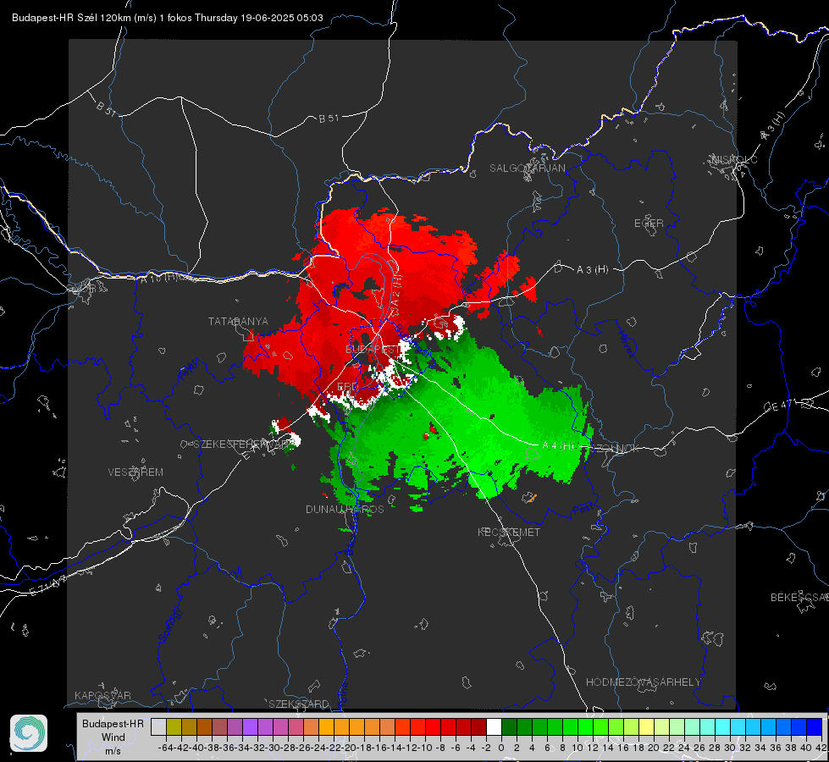Click the A 3 (H) label near Eger
The height and width of the screenshot is (762, 829).
592,270
